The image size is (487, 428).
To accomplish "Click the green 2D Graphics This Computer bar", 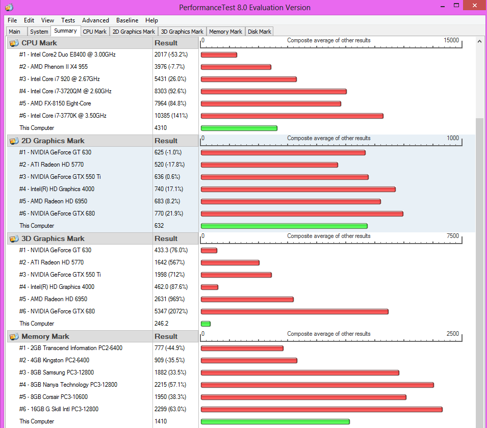I will point(284,226).
